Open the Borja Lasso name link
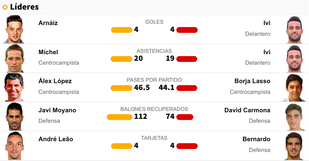This screenshot has height=161, width=309. (252, 81)
